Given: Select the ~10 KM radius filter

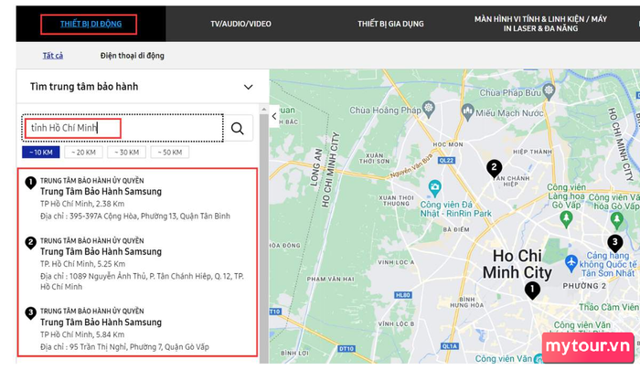Looking at the screenshot, I should click(41, 153).
